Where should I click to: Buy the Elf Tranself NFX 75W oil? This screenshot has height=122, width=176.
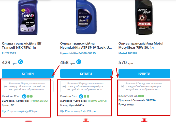[x=28, y=73]
